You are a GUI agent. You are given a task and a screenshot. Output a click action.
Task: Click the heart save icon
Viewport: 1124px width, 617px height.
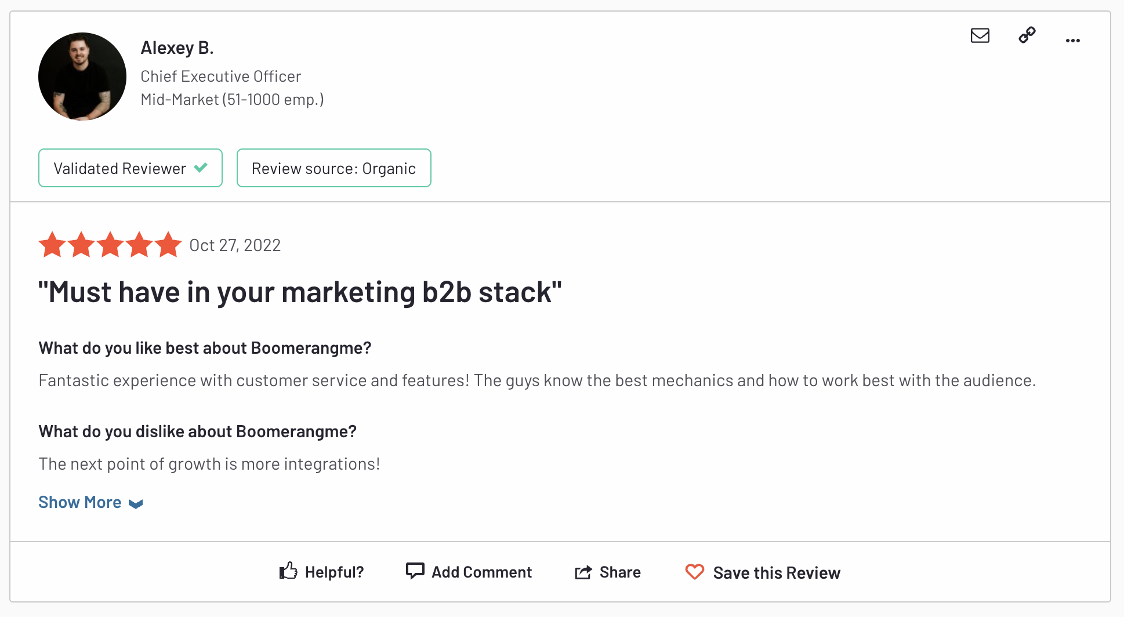[x=695, y=572]
